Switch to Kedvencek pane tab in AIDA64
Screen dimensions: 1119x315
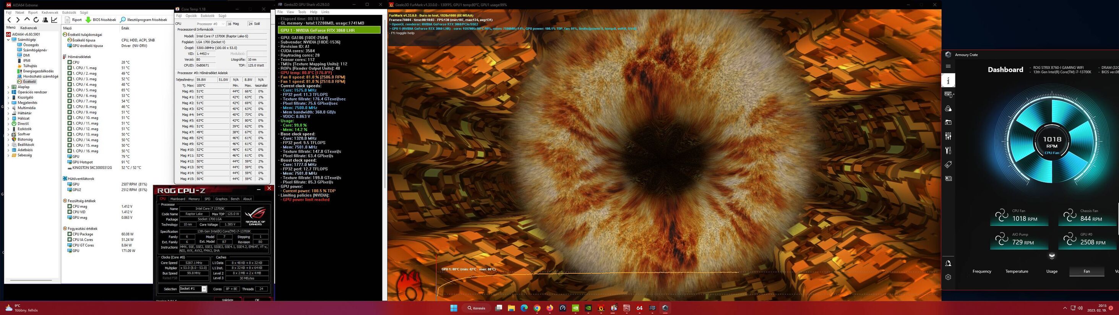click(29, 28)
